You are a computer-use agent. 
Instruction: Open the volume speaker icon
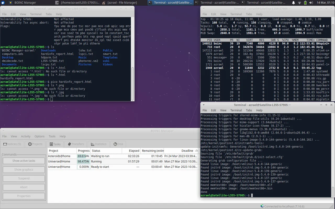[311, 3]
